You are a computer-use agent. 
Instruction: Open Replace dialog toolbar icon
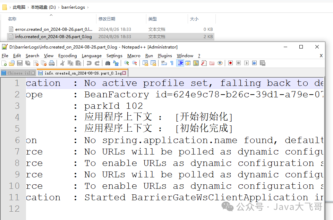click(116, 63)
